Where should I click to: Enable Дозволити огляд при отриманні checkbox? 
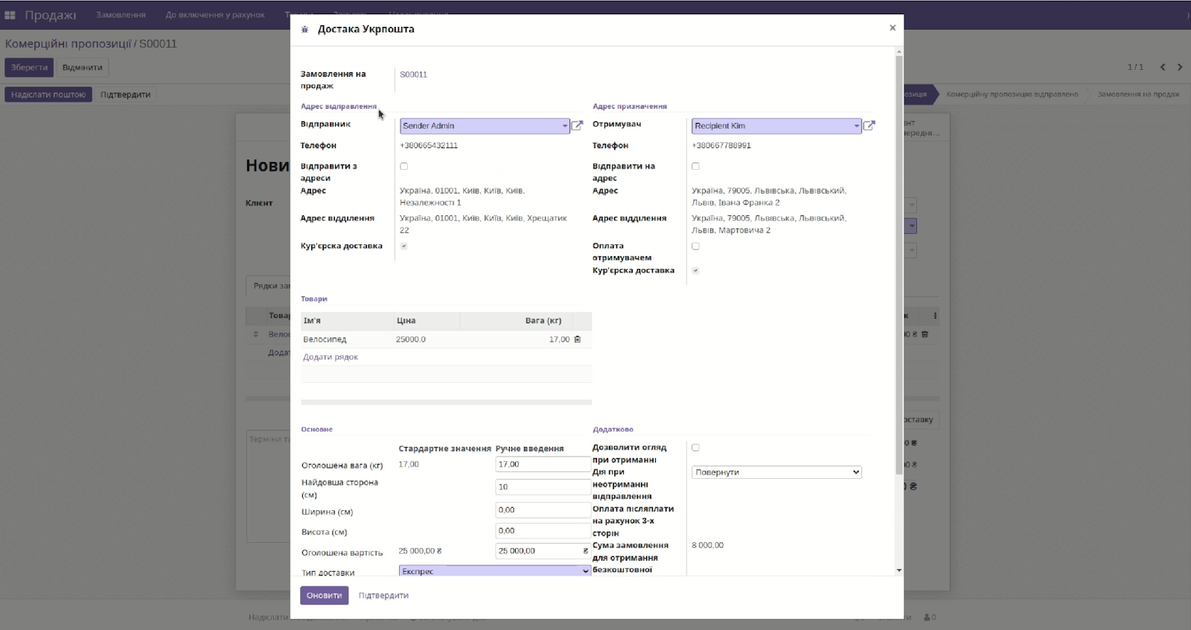[x=696, y=448]
